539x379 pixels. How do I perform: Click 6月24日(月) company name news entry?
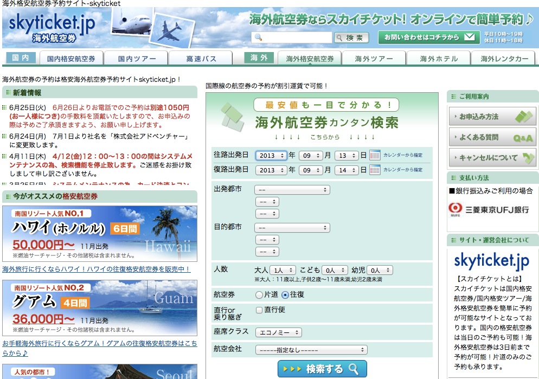(x=100, y=140)
